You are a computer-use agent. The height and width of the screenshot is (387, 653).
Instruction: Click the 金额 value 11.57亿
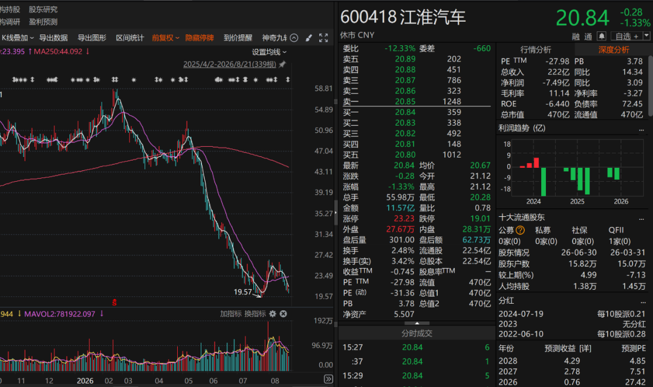click(x=400, y=208)
